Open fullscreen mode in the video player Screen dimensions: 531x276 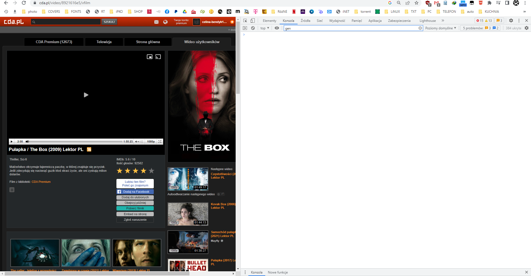coord(160,142)
